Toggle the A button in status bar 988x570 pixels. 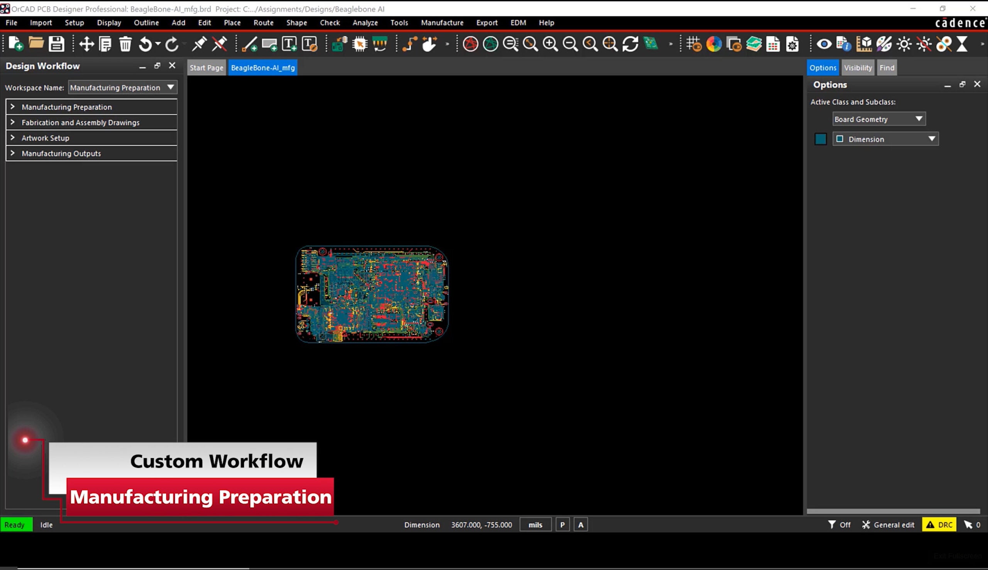click(581, 524)
